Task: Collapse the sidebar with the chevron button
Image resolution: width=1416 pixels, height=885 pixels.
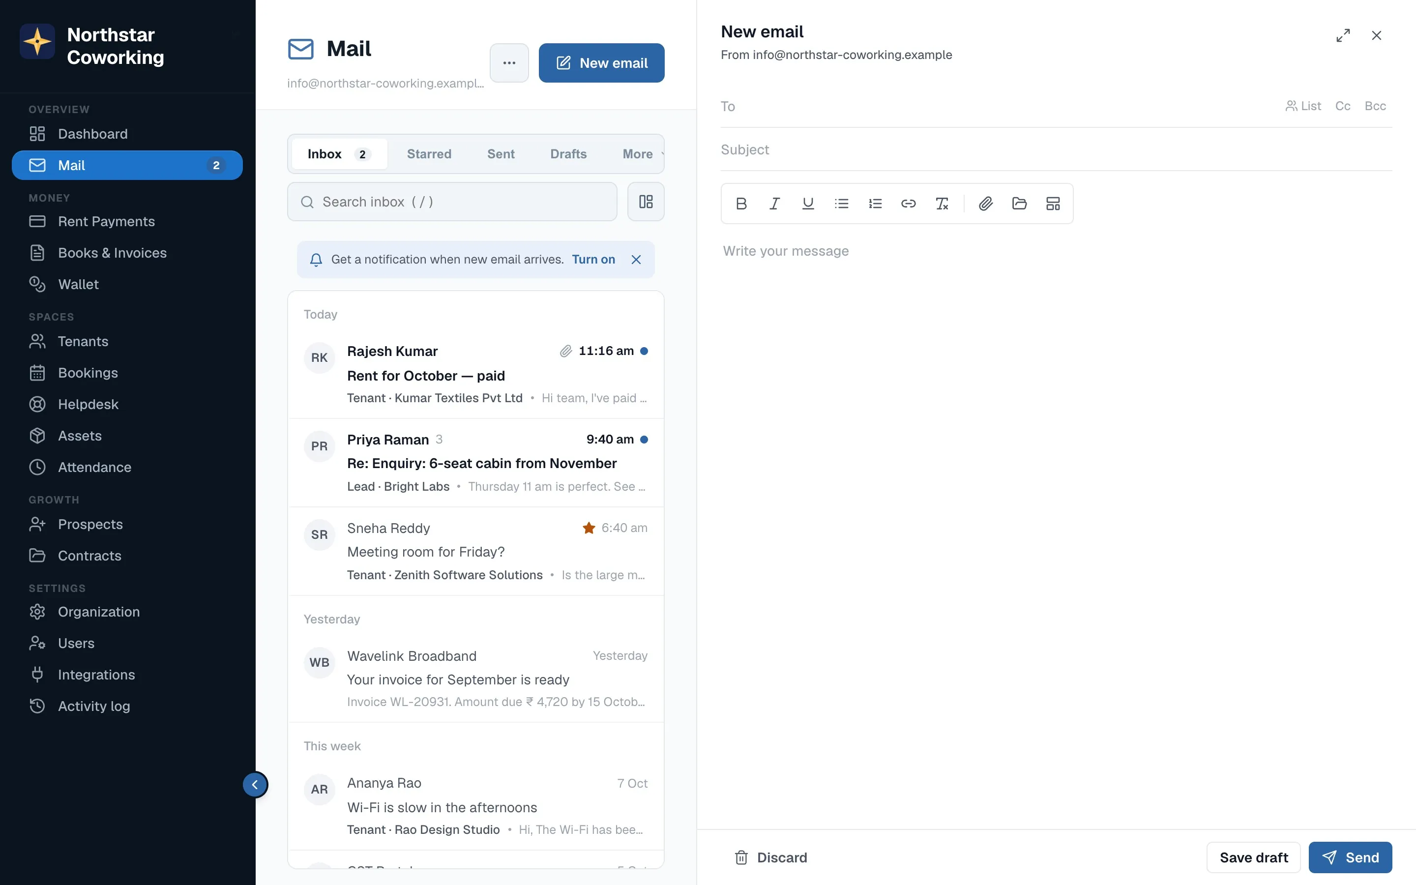Action: click(x=255, y=785)
